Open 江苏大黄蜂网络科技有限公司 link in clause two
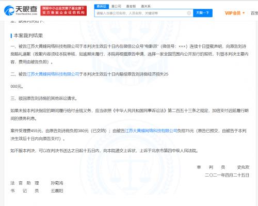The image size is (258, 206). [53, 74]
